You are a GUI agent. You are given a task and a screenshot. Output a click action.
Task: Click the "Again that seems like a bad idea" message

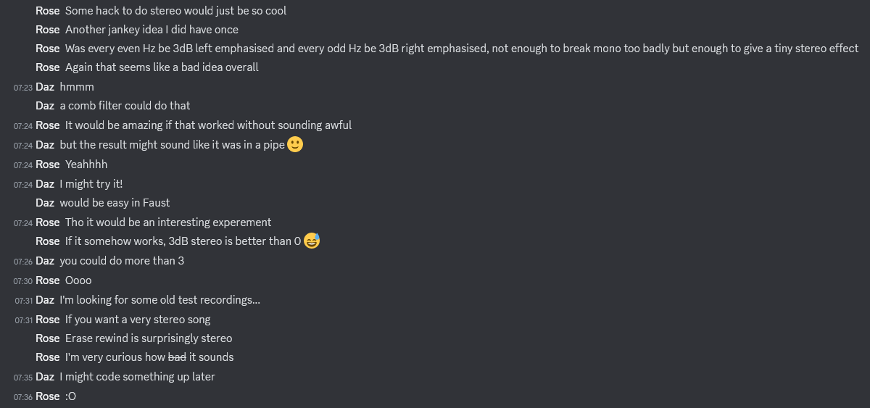[x=162, y=67]
